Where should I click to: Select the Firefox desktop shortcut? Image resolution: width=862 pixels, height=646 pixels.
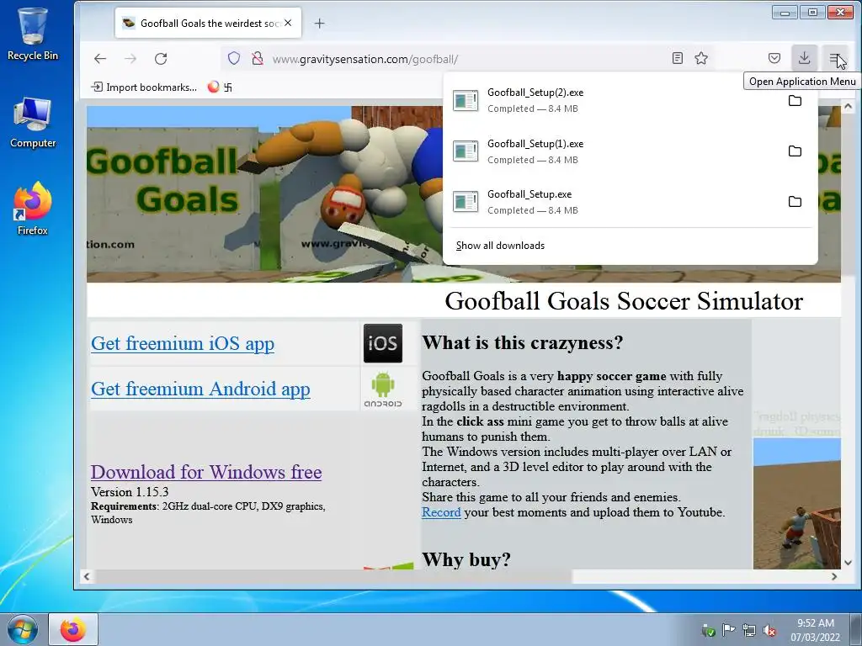(33, 209)
